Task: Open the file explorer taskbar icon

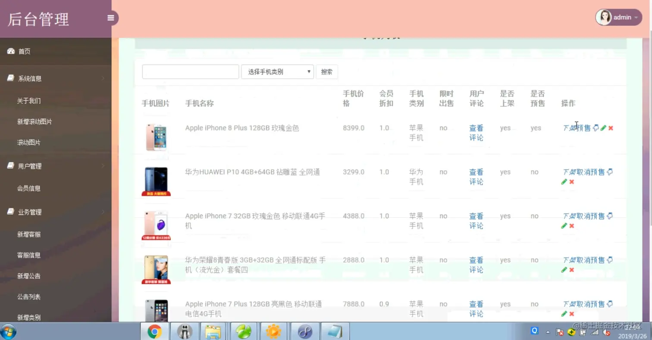Action: (x=213, y=331)
